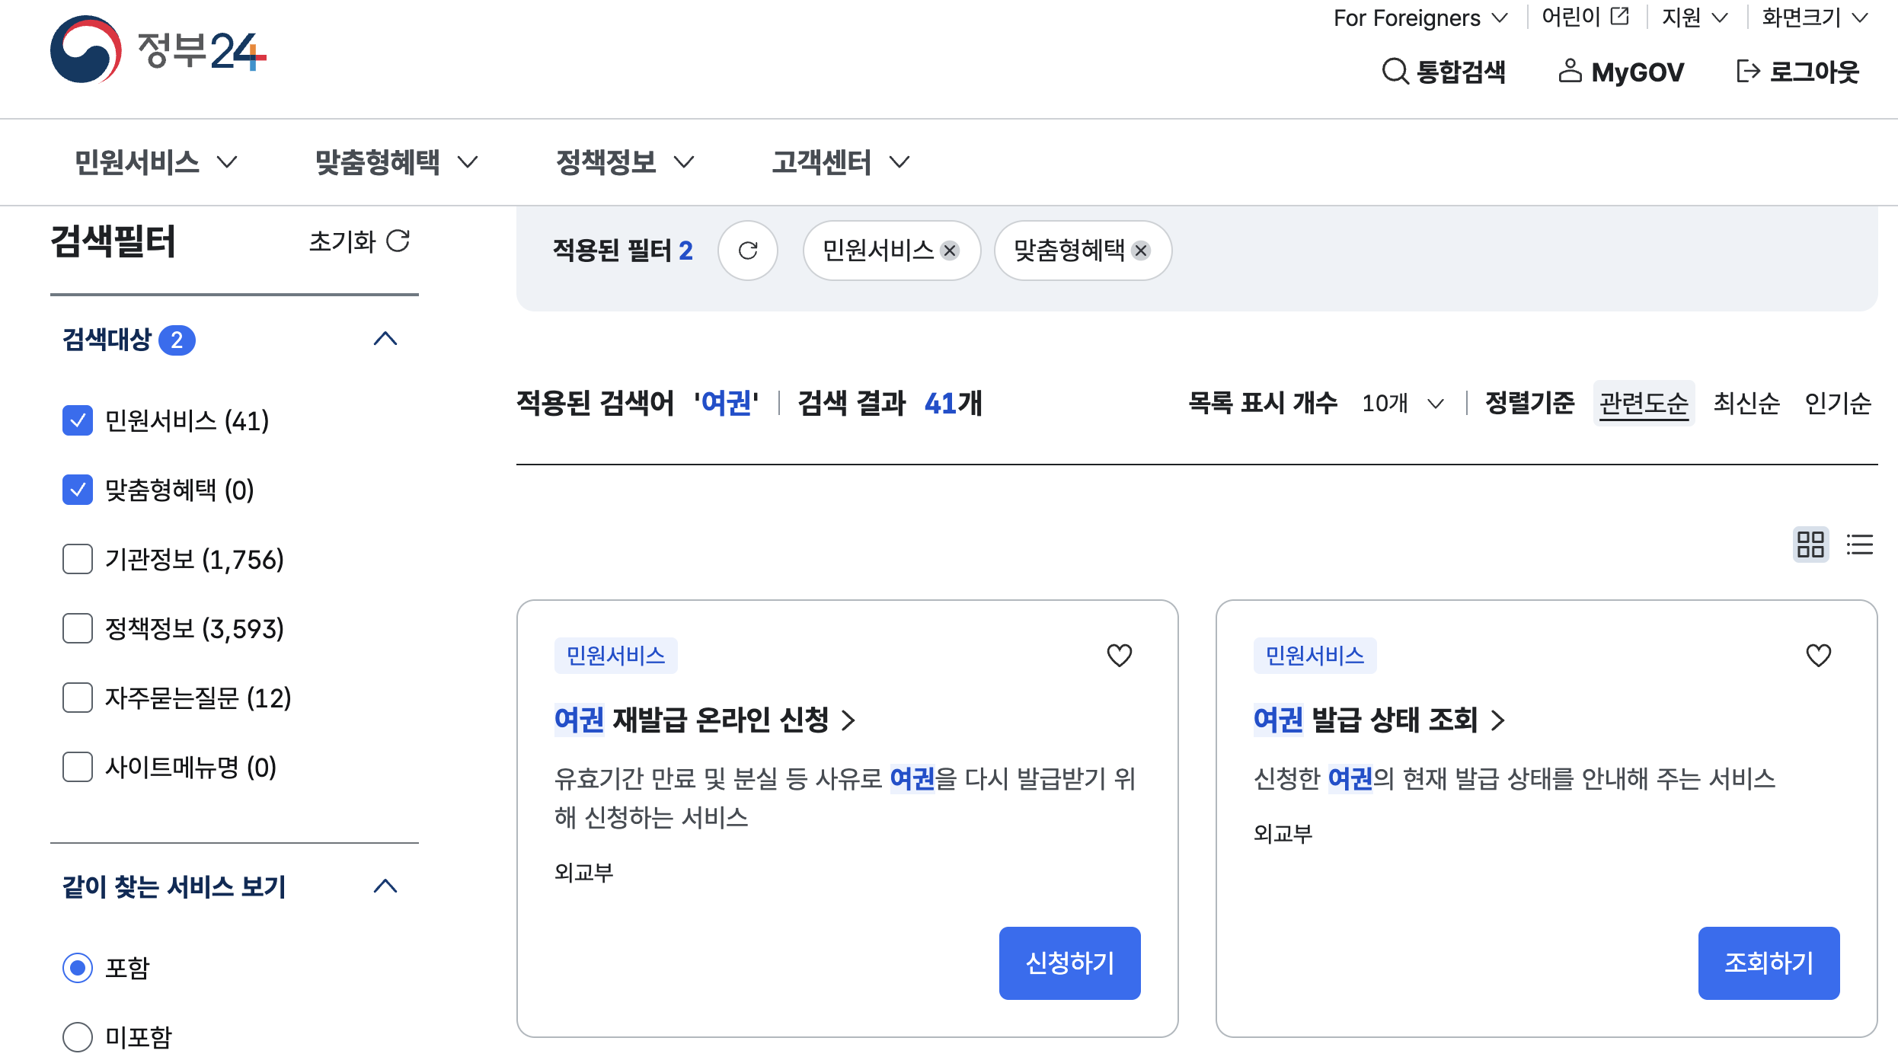Click the 로그아웃 logout icon
1898x1057 pixels.
pos(1748,72)
